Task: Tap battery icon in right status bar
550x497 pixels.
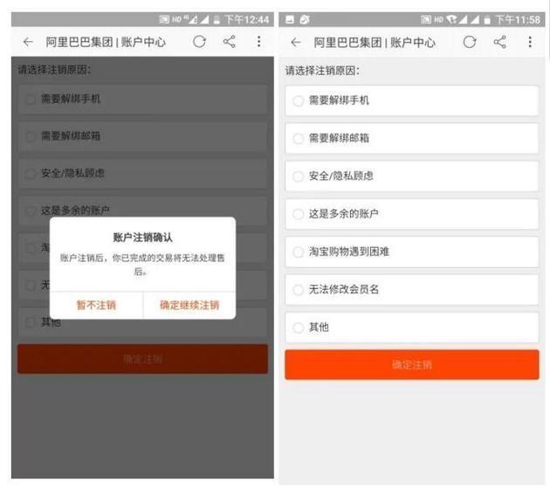Action: 487,20
